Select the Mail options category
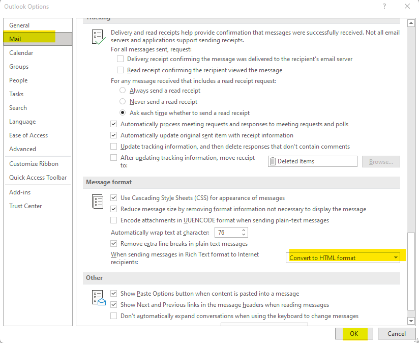Screen dimensions: 419x343 pyautogui.click(x=38, y=39)
